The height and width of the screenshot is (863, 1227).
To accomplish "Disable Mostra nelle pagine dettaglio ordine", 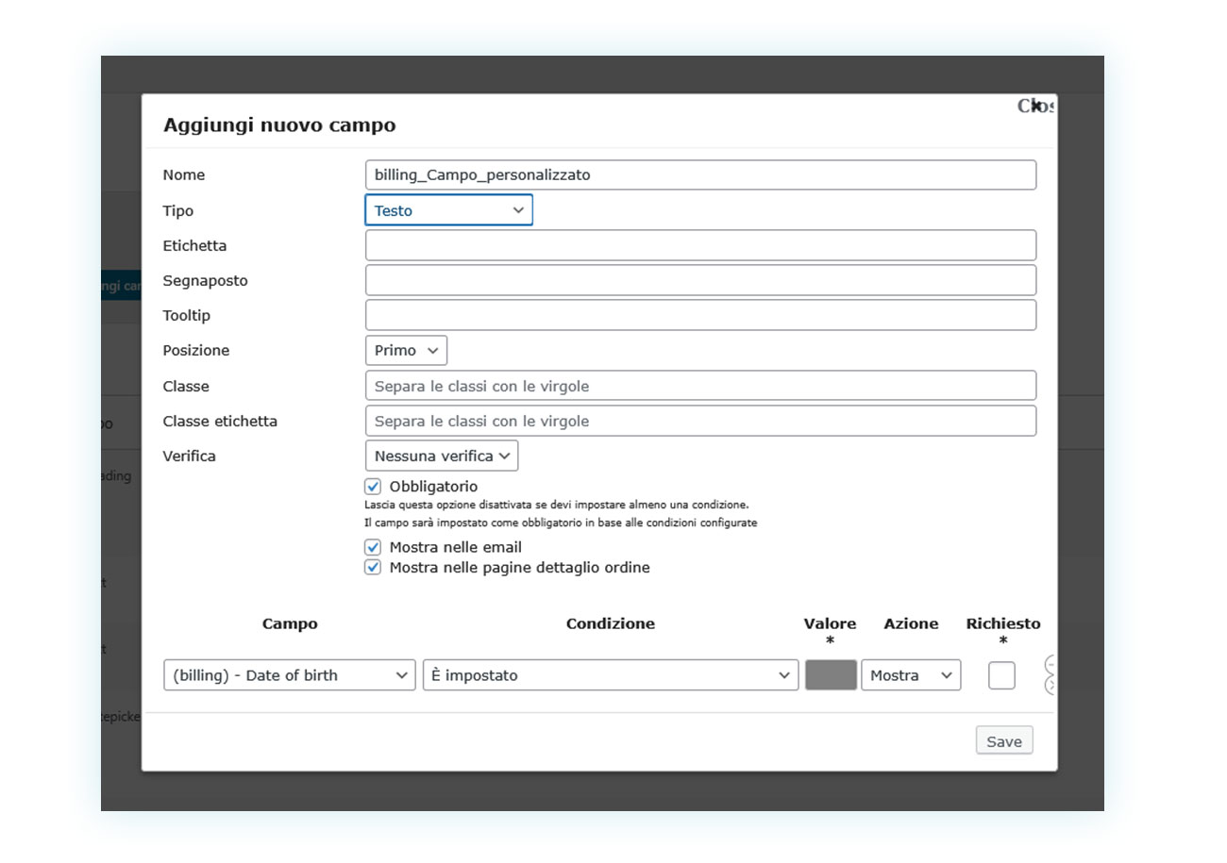I will (373, 568).
